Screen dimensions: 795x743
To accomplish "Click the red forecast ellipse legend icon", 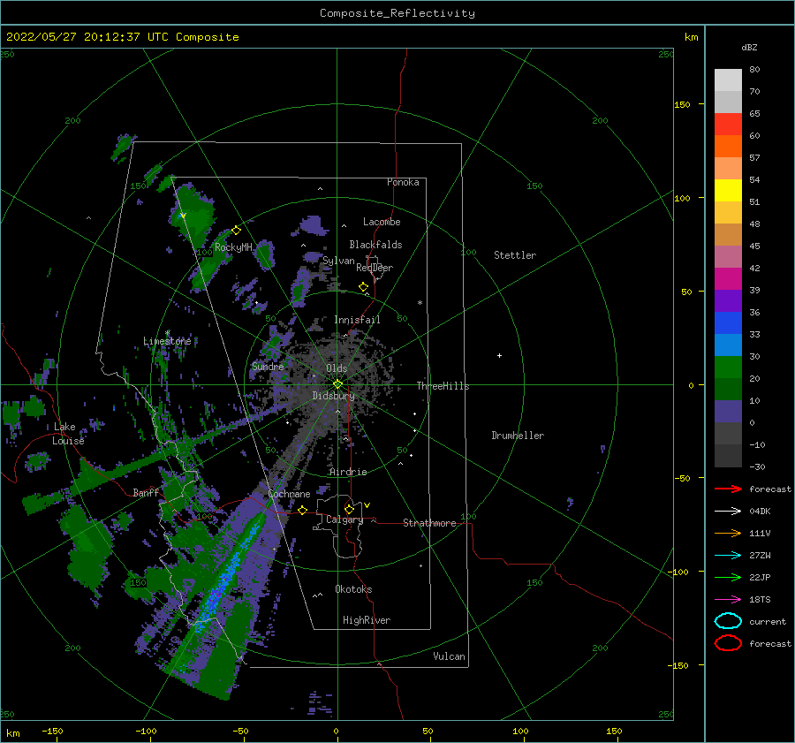I will (x=728, y=643).
